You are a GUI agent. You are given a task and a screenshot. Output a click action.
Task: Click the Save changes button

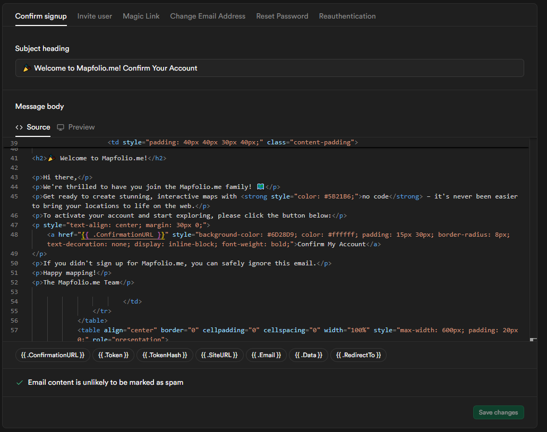click(498, 412)
